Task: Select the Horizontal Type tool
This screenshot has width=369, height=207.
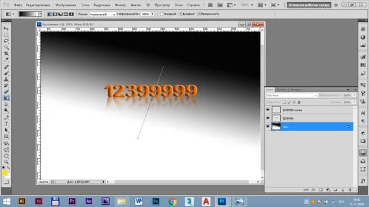Action: point(6,124)
